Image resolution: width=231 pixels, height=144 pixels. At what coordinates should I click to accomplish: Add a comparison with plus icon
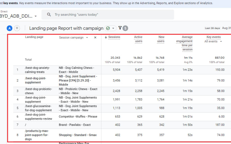[x=17, y=28]
